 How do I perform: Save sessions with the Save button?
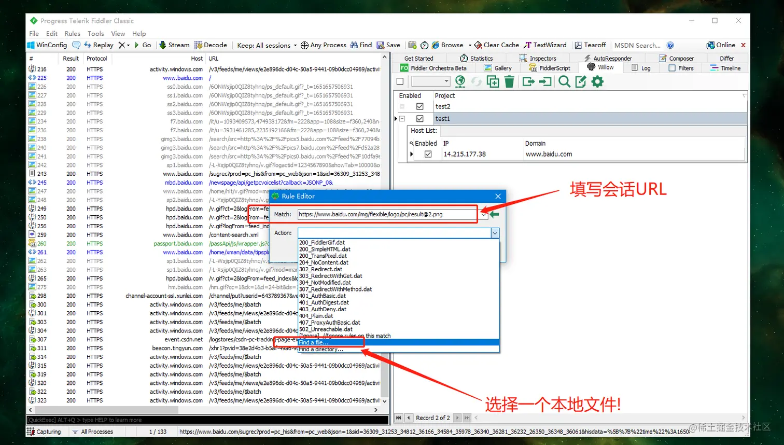pos(388,45)
